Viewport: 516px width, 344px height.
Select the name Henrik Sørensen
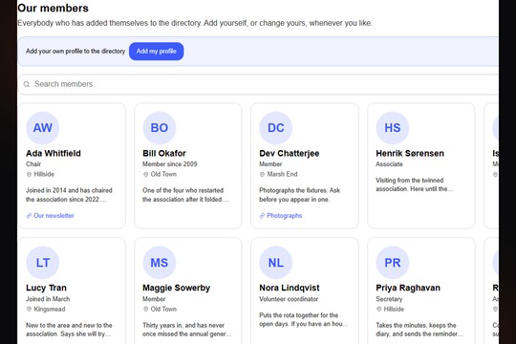click(410, 154)
